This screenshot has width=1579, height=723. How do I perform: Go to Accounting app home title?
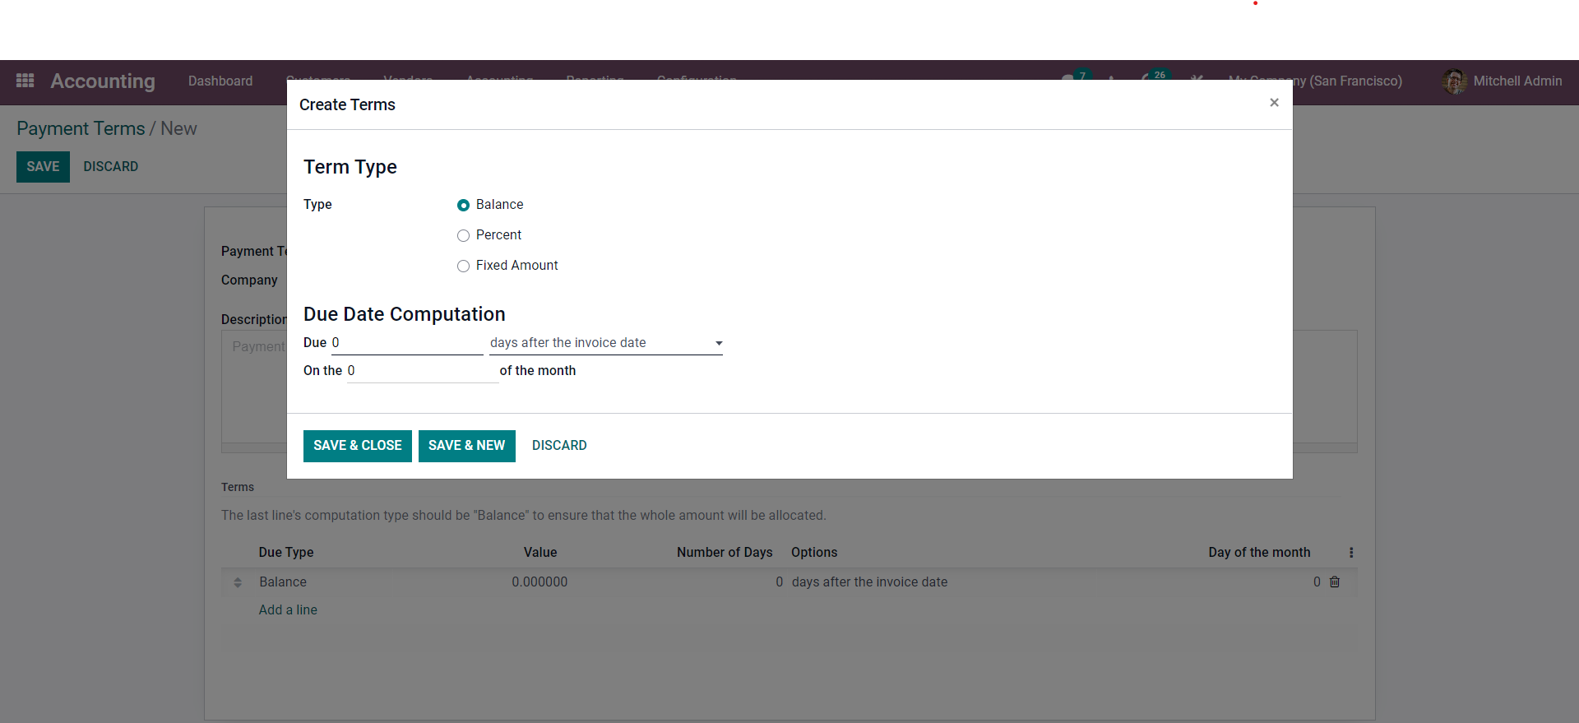point(103,81)
